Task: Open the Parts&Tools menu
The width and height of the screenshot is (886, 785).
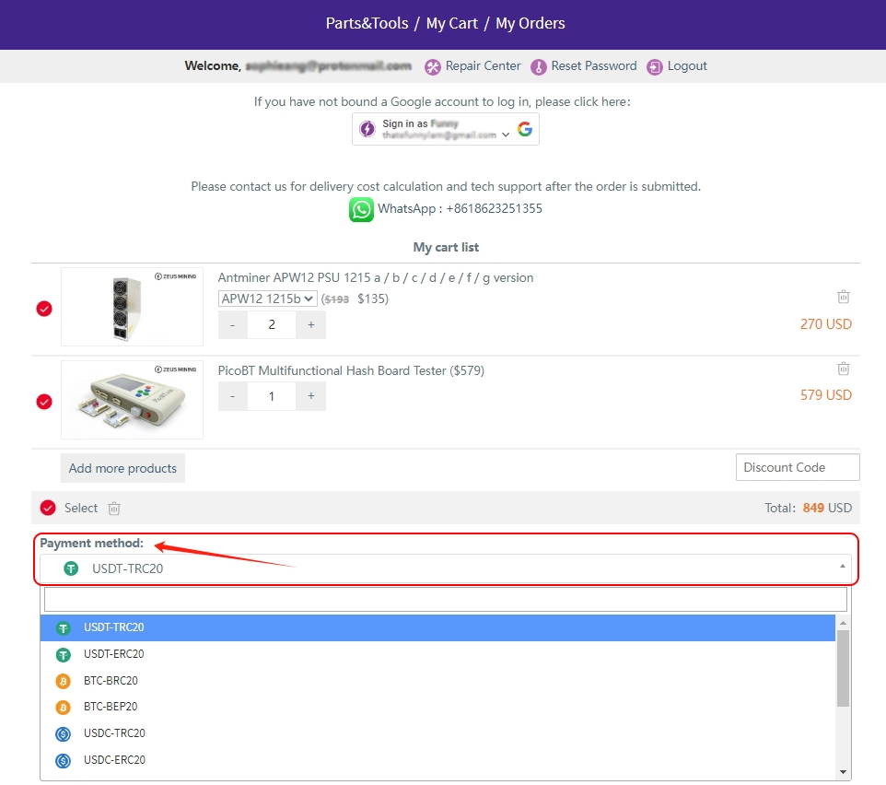Action: (367, 24)
